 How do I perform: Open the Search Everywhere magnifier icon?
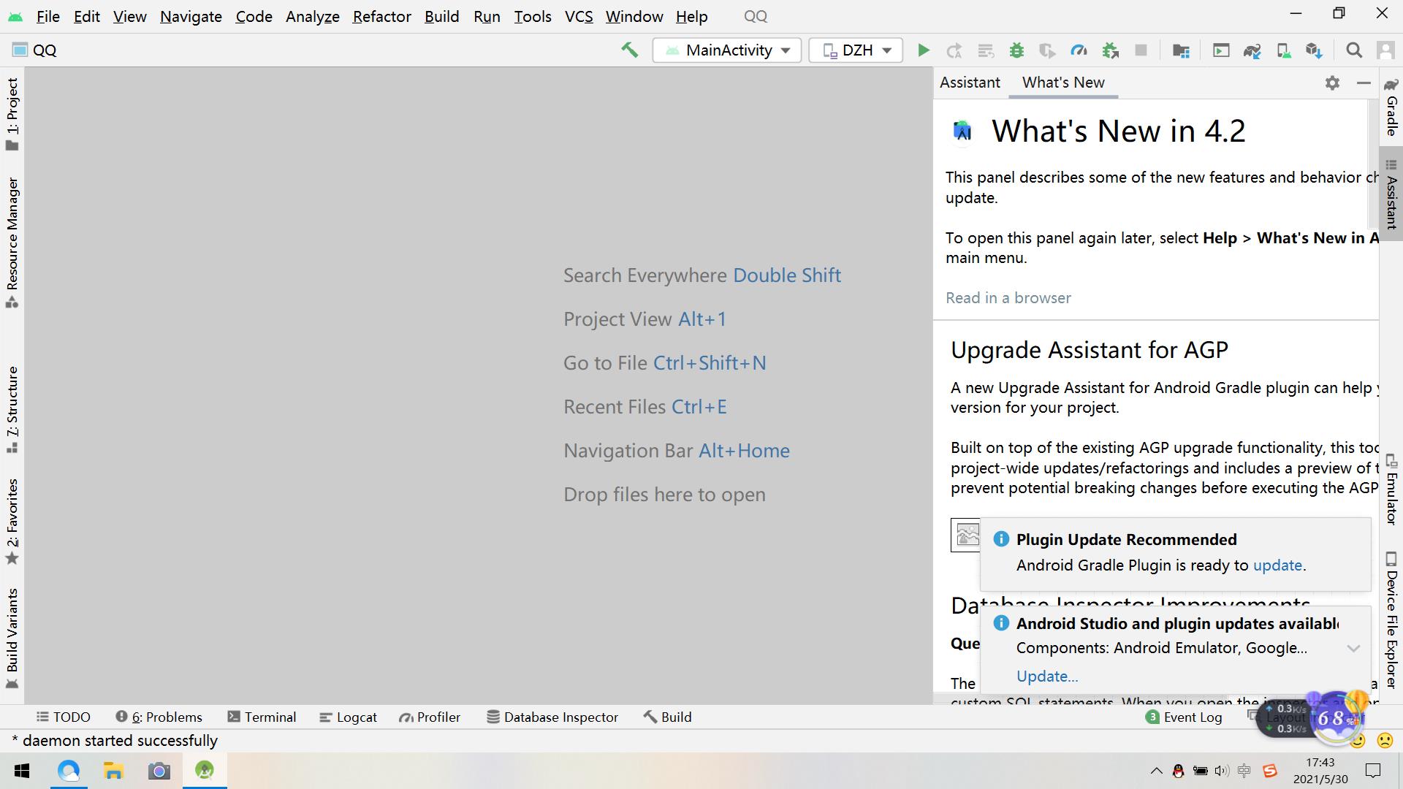coord(1354,49)
